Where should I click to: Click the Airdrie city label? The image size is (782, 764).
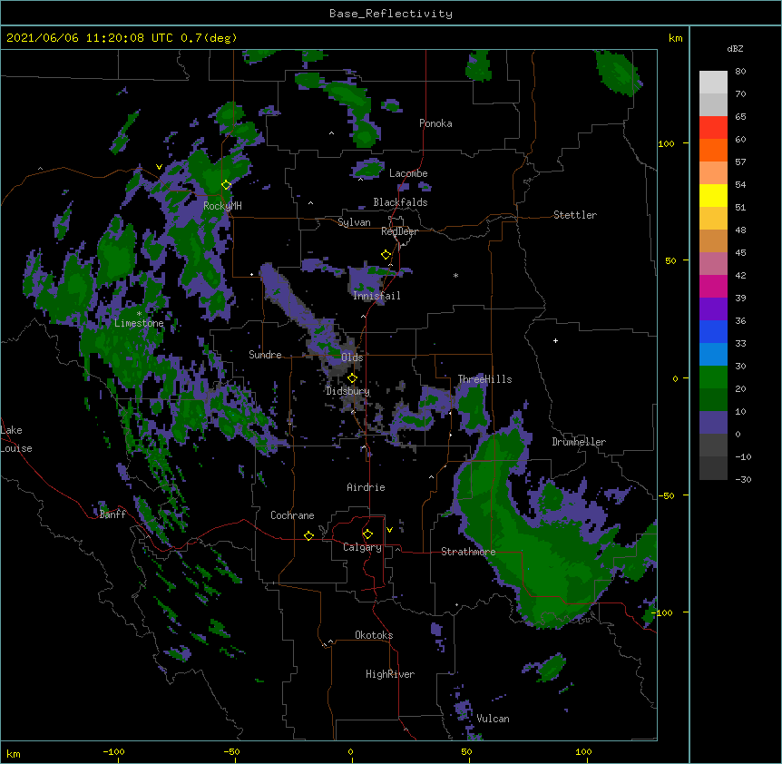click(x=367, y=487)
